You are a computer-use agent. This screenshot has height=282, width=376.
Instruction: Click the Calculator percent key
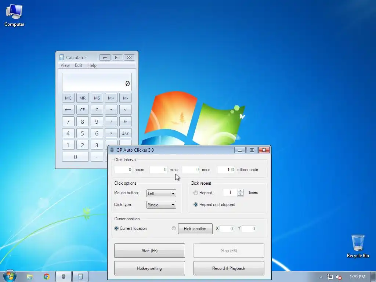pos(126,122)
